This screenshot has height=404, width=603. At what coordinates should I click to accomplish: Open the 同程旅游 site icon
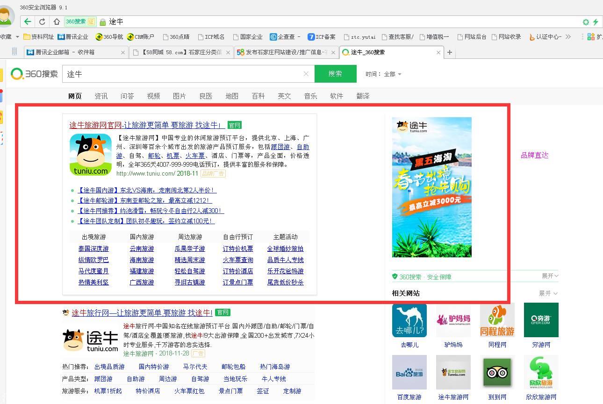[497, 320]
